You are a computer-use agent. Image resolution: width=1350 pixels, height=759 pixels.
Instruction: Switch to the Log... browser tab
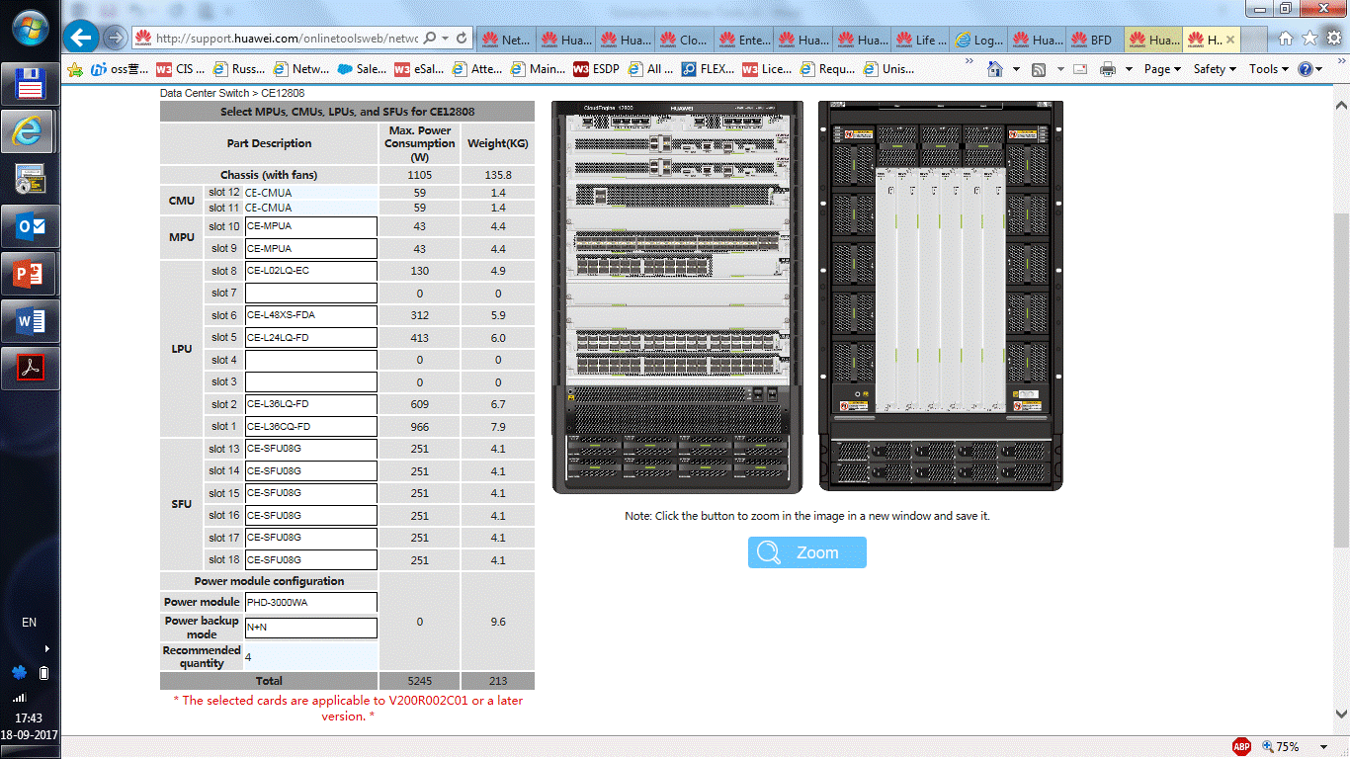979,40
